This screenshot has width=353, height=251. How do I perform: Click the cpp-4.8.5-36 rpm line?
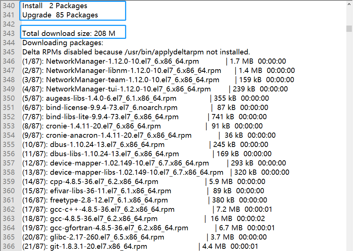coord(144,181)
